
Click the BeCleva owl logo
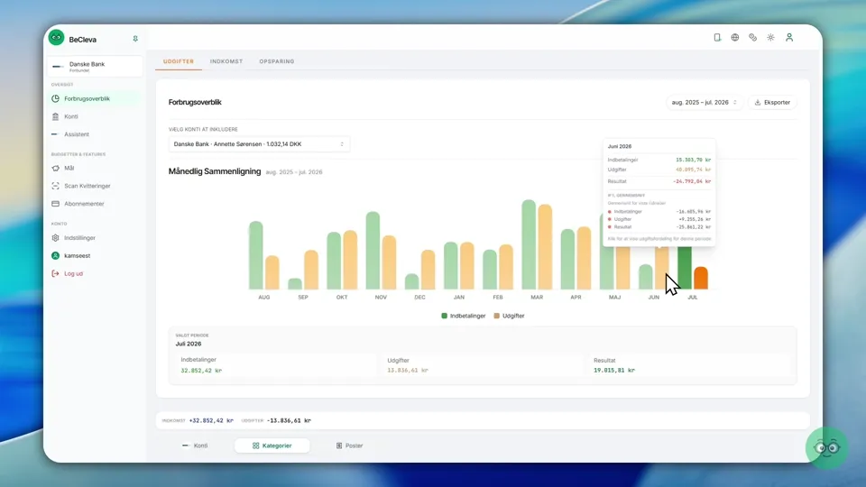coord(56,38)
